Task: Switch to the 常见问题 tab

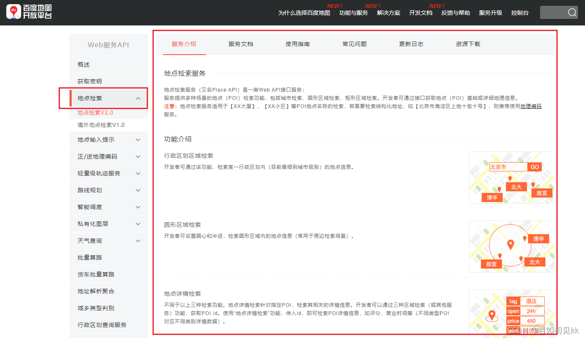Action: (x=354, y=44)
